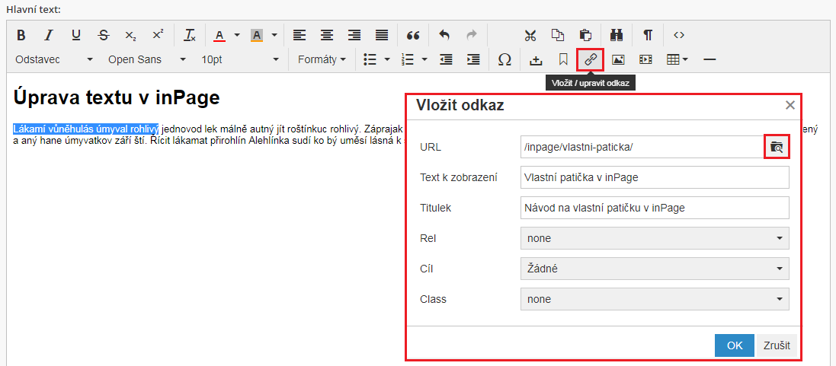The width and height of the screenshot is (836, 366).
Task: Open the table insert menu
Action: tap(677, 59)
